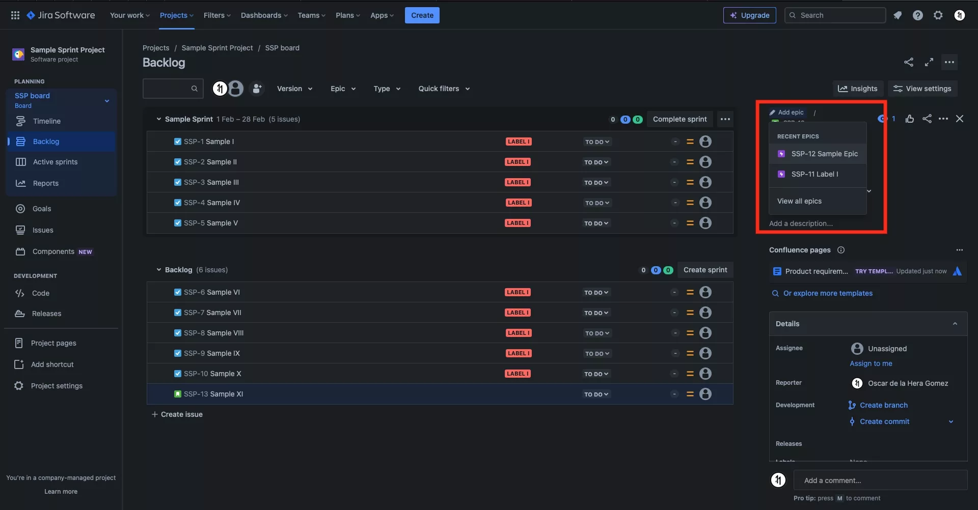Image resolution: width=978 pixels, height=510 pixels.
Task: Open View settings
Action: tap(922, 89)
